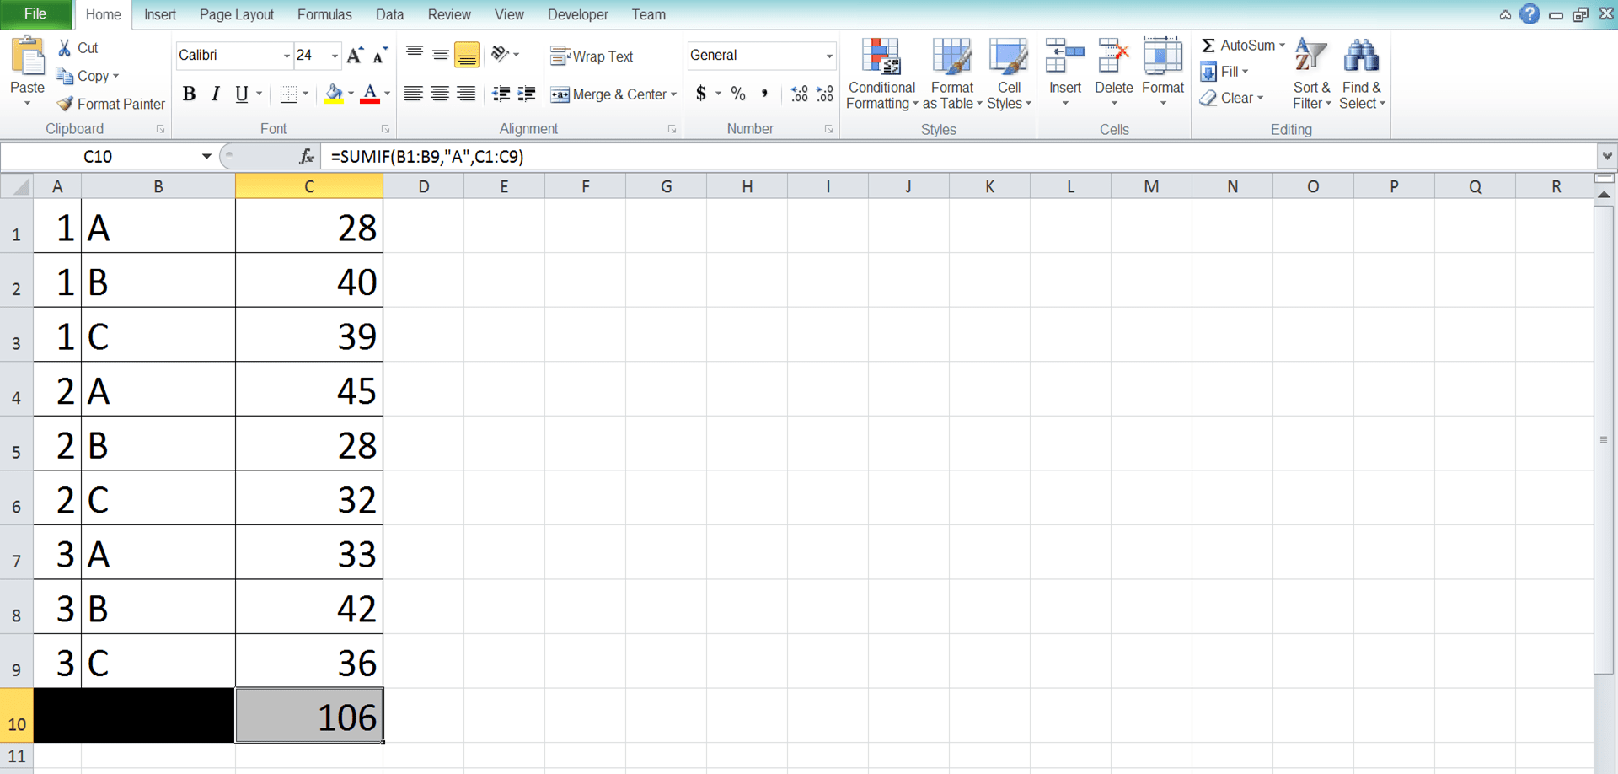Image resolution: width=1618 pixels, height=774 pixels.
Task: Click the Orientation text angle icon
Action: click(x=501, y=55)
